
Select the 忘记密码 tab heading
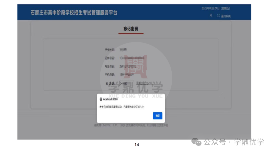click(x=131, y=29)
